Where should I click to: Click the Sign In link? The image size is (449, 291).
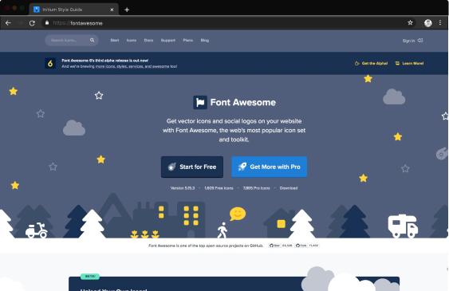click(408, 41)
